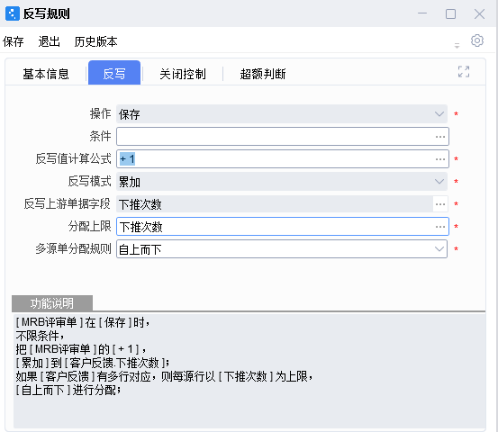The height and width of the screenshot is (432, 498).
Task: Open the 关闭控制 tab
Action: click(x=183, y=74)
